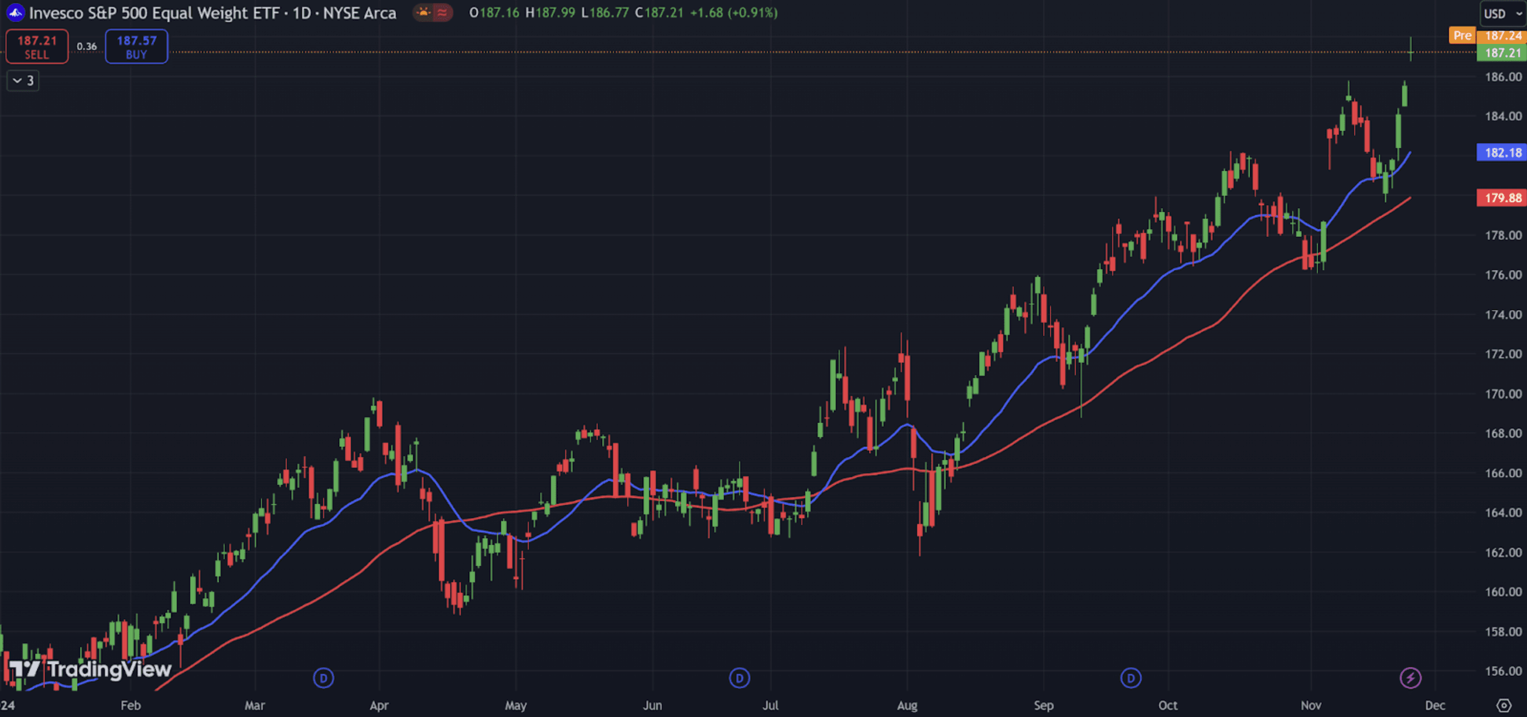
Task: Click the dividend marker near late June
Action: coord(738,678)
